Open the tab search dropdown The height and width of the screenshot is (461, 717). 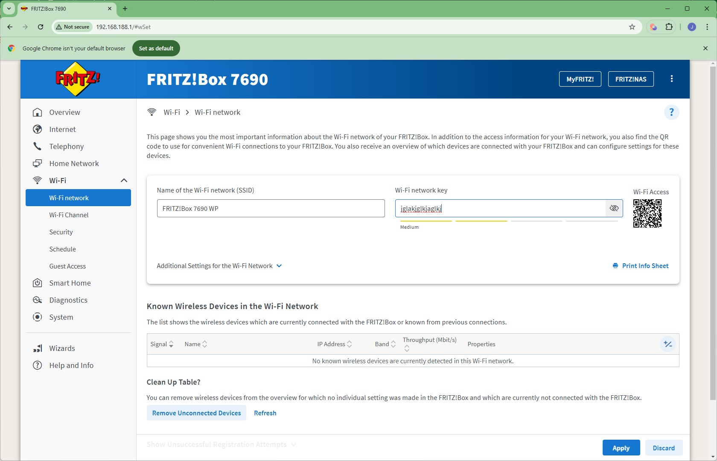[9, 9]
